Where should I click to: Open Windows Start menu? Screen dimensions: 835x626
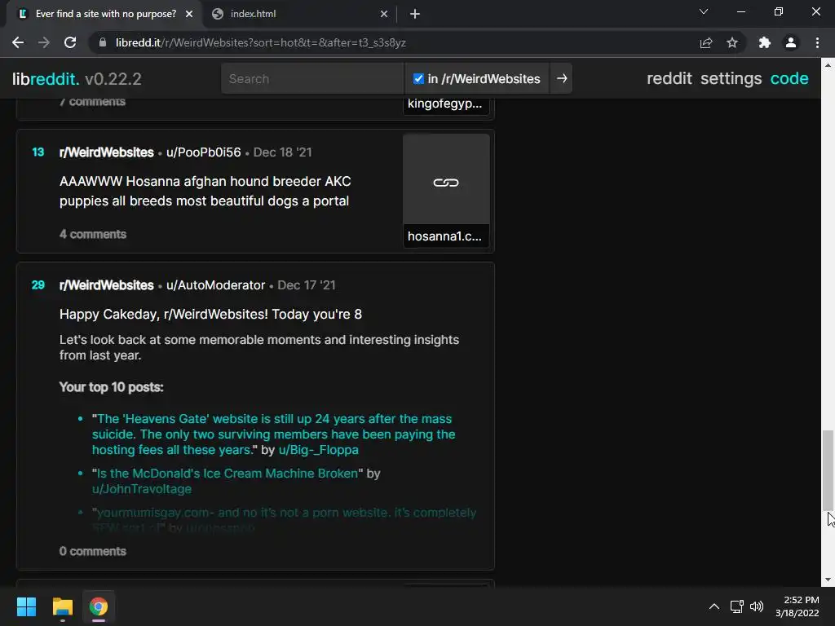point(26,606)
